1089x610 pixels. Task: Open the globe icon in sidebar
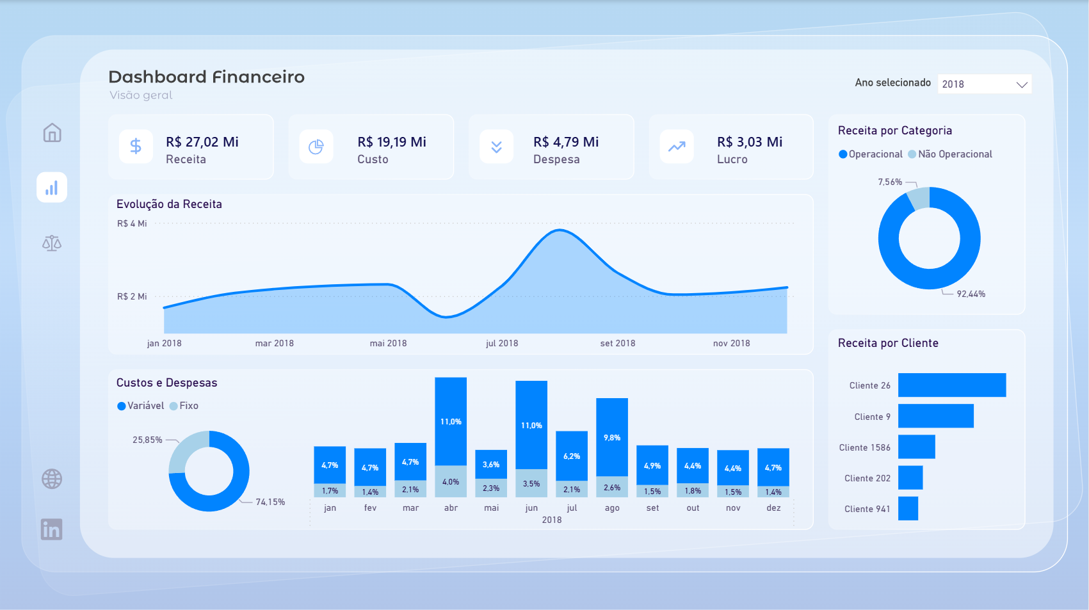51,478
